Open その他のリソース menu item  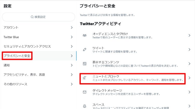point(38,84)
